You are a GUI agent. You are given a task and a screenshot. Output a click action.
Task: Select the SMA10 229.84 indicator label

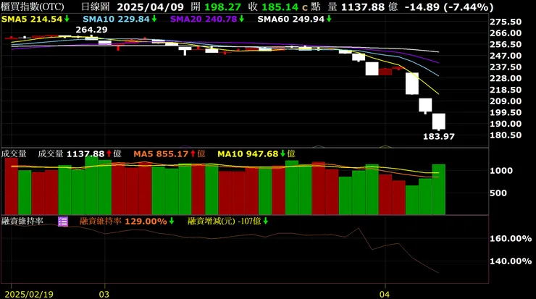[x=120, y=19]
